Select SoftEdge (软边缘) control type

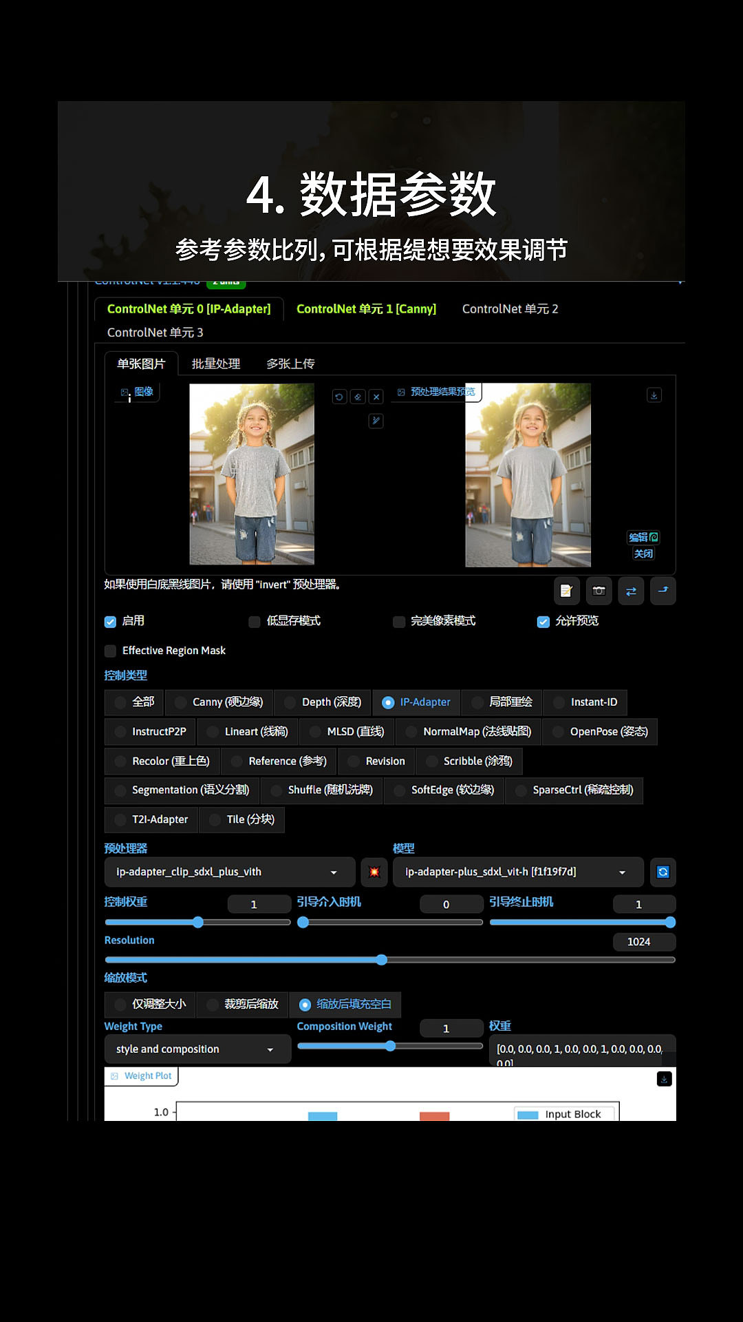(x=444, y=790)
